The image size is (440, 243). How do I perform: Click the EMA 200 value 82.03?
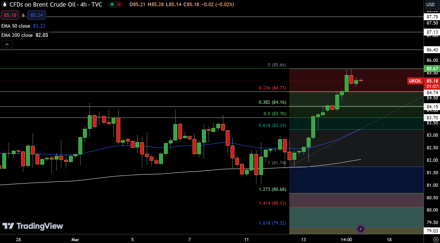click(42, 35)
